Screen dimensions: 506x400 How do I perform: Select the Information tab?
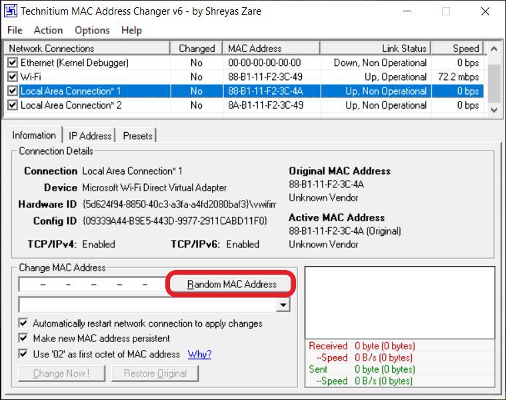click(34, 135)
